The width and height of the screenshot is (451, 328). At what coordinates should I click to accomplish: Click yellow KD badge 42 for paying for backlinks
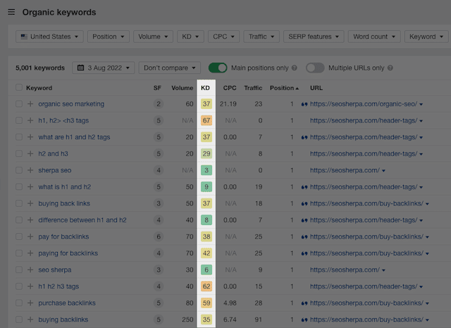tap(206, 253)
